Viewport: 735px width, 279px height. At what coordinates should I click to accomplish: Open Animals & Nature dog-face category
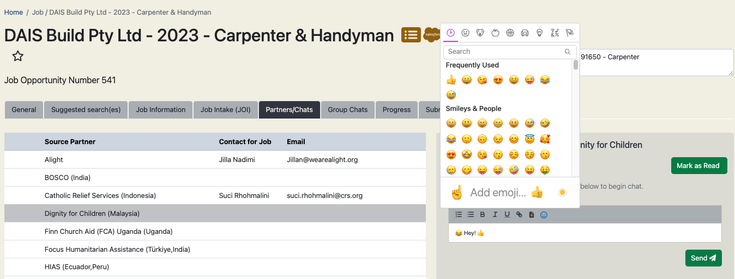coord(480,33)
